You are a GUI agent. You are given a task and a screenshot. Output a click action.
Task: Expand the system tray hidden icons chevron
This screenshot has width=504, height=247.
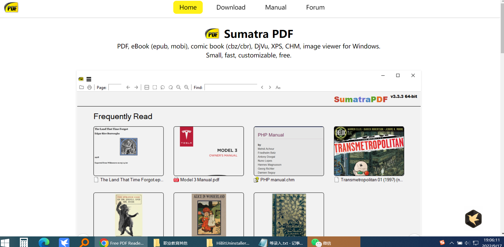coord(452,243)
